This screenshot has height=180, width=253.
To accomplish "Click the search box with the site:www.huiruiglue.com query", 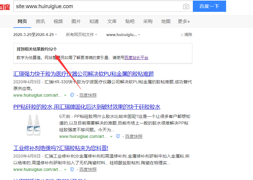I will pos(103,6).
